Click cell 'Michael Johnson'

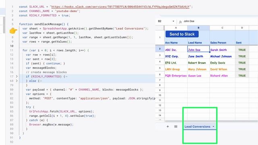(222, 56)
